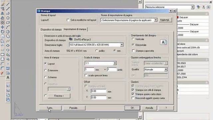Select the Polyline tool

pos(8,13)
